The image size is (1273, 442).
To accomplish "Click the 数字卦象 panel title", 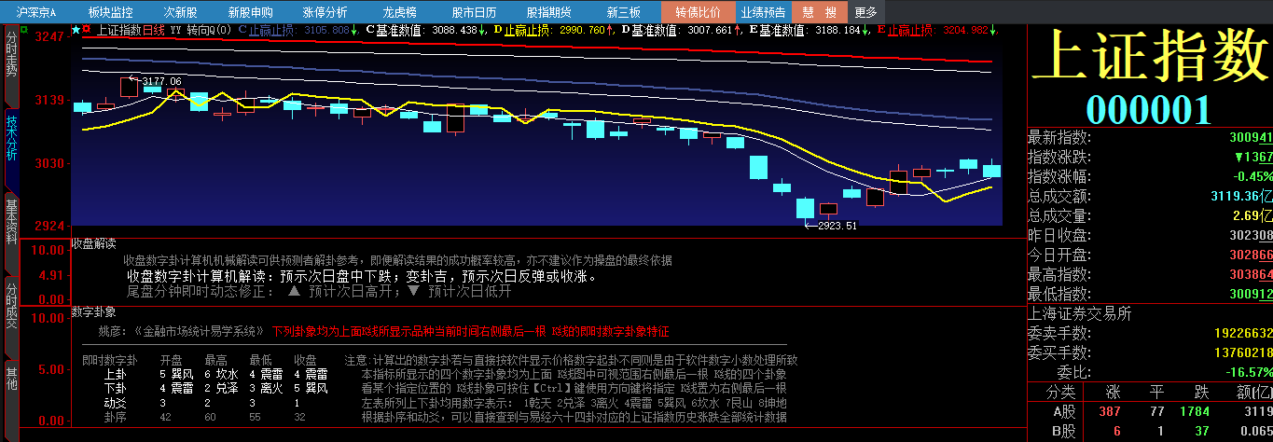I will tap(93, 311).
